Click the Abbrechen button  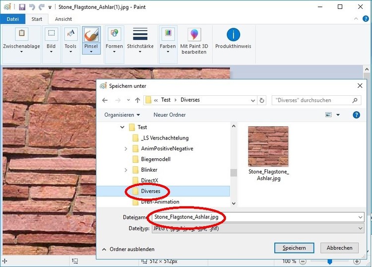click(x=339, y=248)
